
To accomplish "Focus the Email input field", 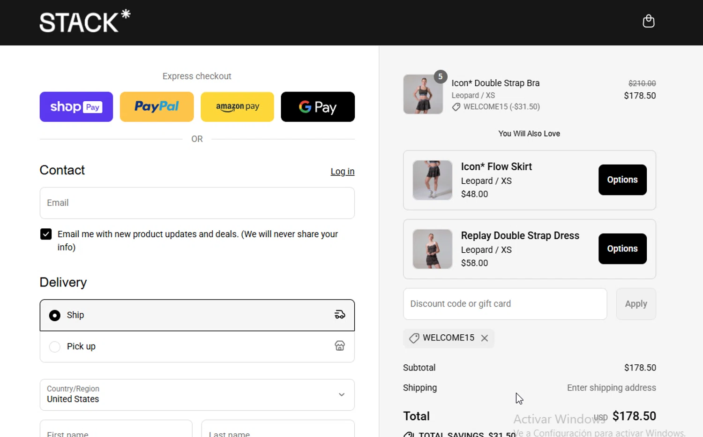I will 197,203.
